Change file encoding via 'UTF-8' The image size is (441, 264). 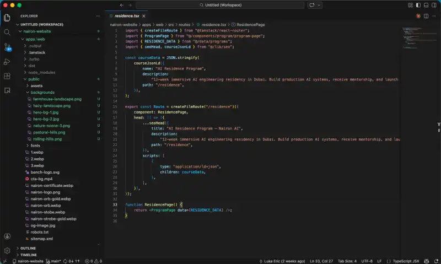(367, 261)
